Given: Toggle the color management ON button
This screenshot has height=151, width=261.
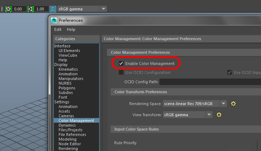Looking at the screenshot, I should [53, 9].
